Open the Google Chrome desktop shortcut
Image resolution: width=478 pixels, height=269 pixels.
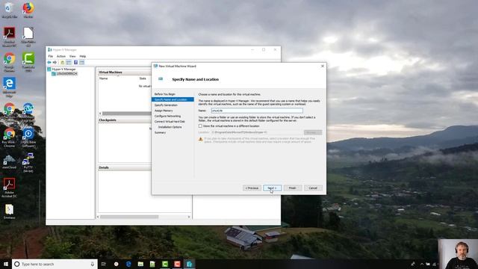9,62
